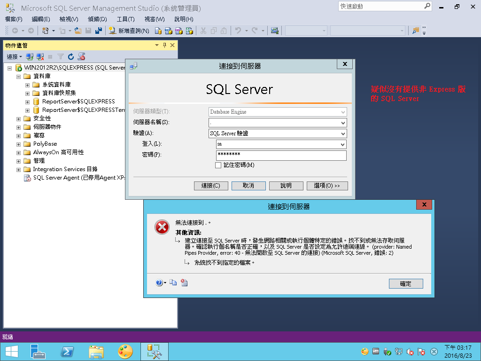Image resolution: width=481 pixels, height=361 pixels.
Task: Open the 檔案(F) menu
Action: point(14,19)
